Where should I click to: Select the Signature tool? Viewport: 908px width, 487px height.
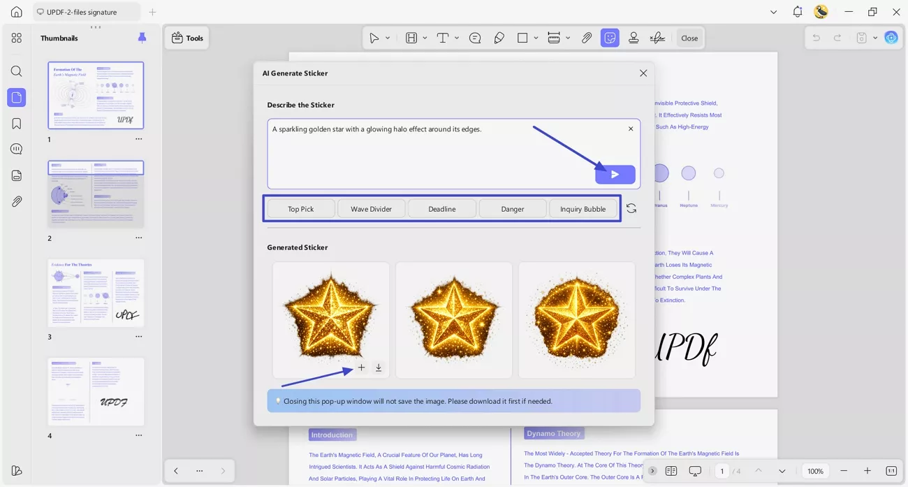657,37
